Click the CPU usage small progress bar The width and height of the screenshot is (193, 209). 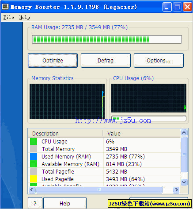(x=149, y=119)
